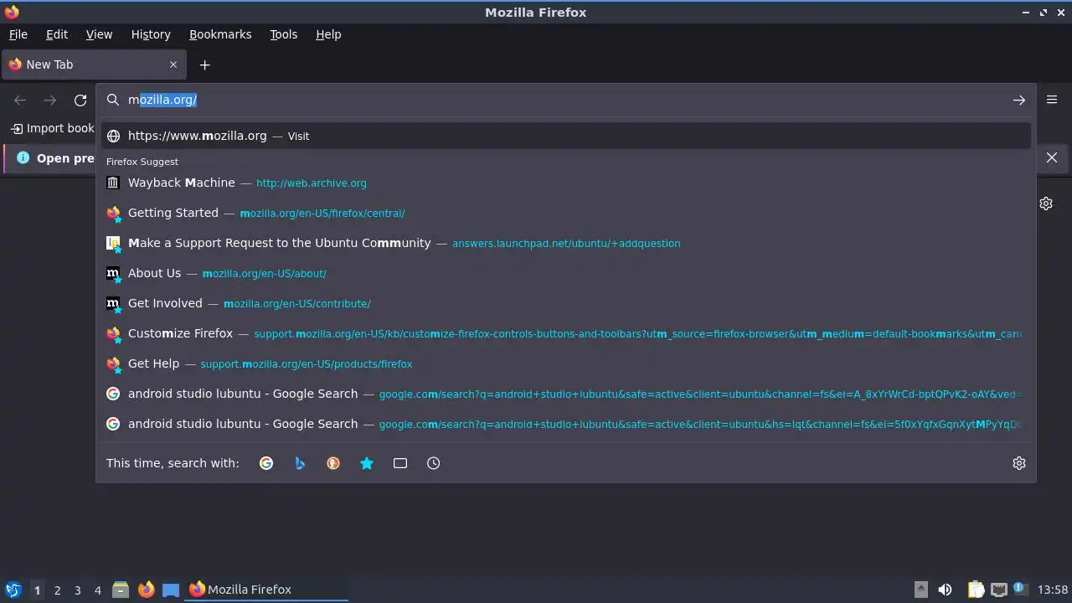Image resolution: width=1072 pixels, height=603 pixels.
Task: Search with Google one-off icon
Action: [266, 463]
